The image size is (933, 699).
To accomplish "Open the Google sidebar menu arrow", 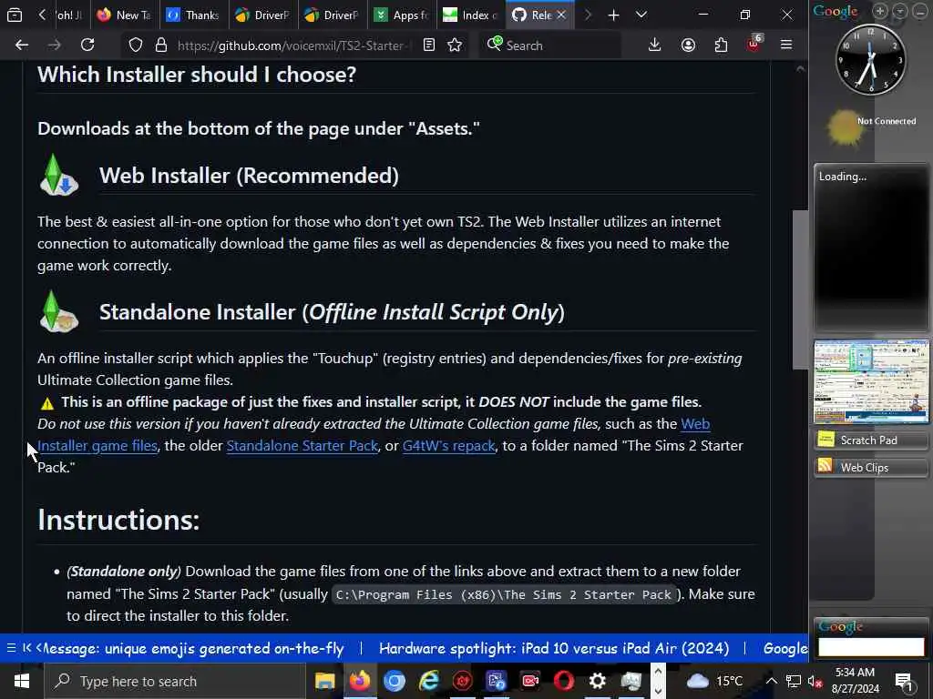I will 899,11.
